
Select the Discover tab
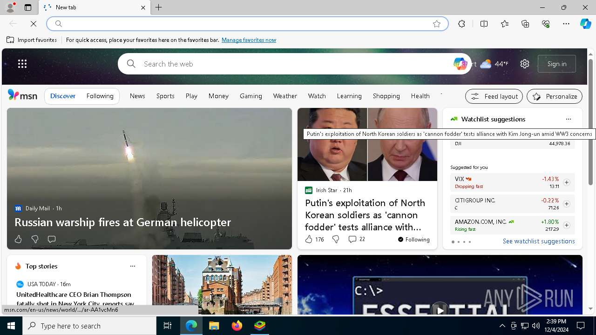63,96
